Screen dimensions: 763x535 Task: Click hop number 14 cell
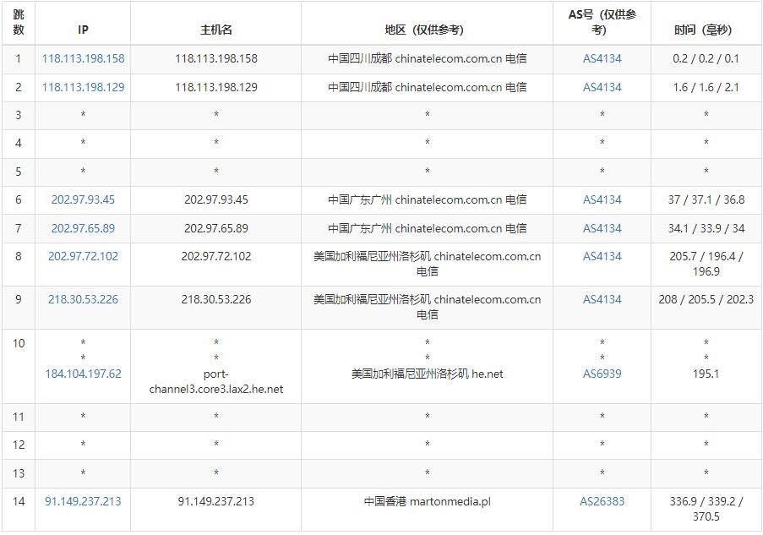click(19, 509)
